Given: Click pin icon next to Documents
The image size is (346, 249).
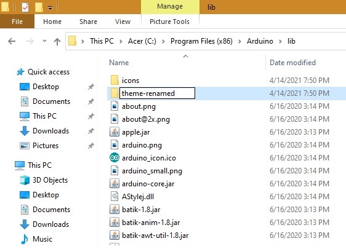Looking at the screenshot, I should [x=91, y=101].
